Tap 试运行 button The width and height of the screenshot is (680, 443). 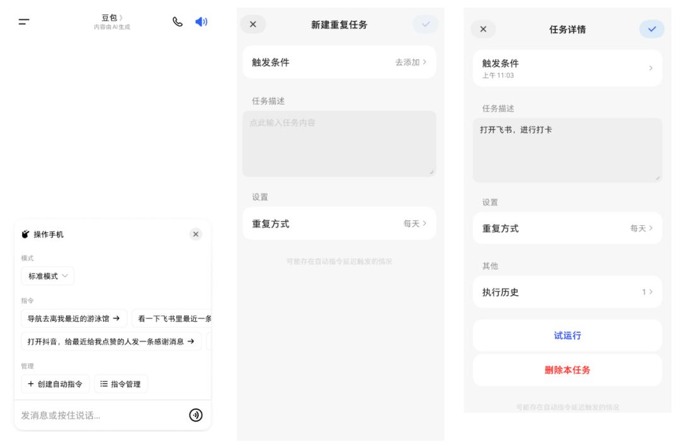pos(567,335)
